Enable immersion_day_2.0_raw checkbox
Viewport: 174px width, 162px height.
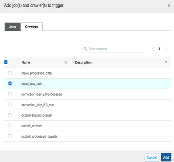(10, 104)
